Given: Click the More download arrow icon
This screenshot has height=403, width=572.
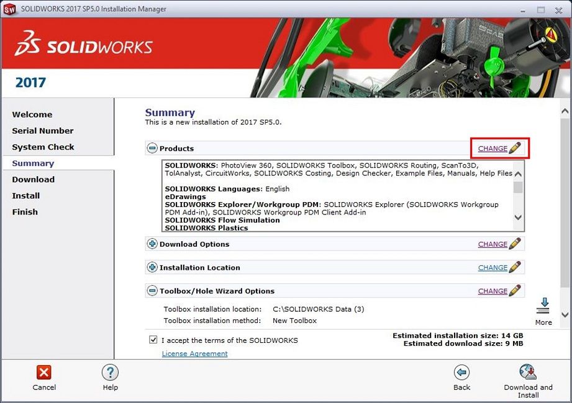Looking at the screenshot, I should tap(543, 306).
